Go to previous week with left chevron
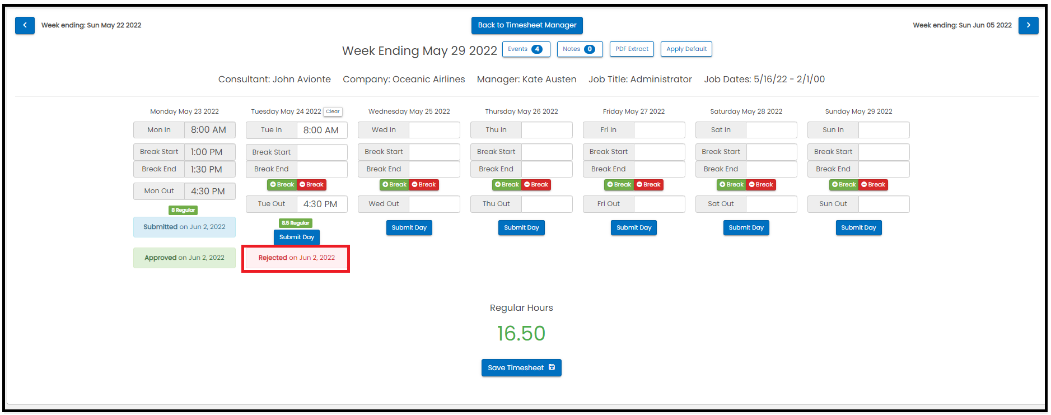This screenshot has height=415, width=1051. [x=25, y=25]
